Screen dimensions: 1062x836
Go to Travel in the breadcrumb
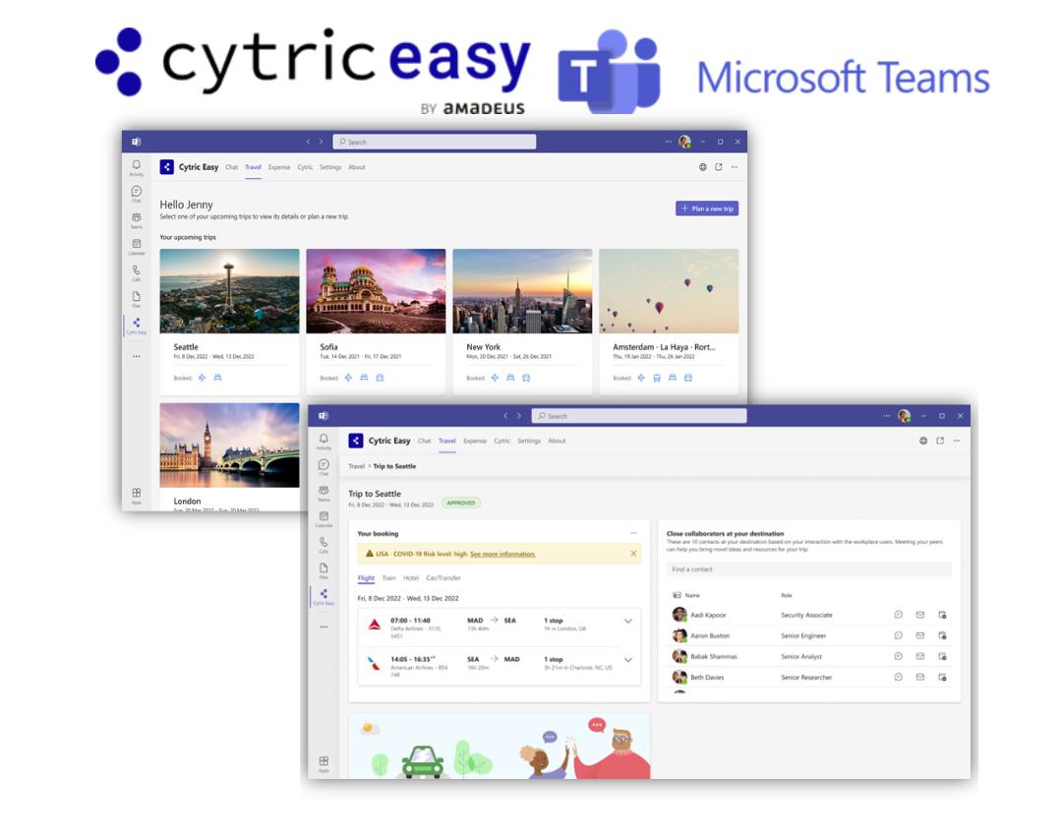356,467
